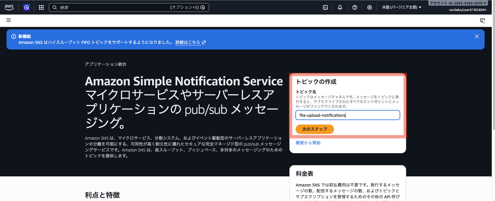495x201 pixels.
Task: Click the topic name input field
Action: (x=348, y=115)
